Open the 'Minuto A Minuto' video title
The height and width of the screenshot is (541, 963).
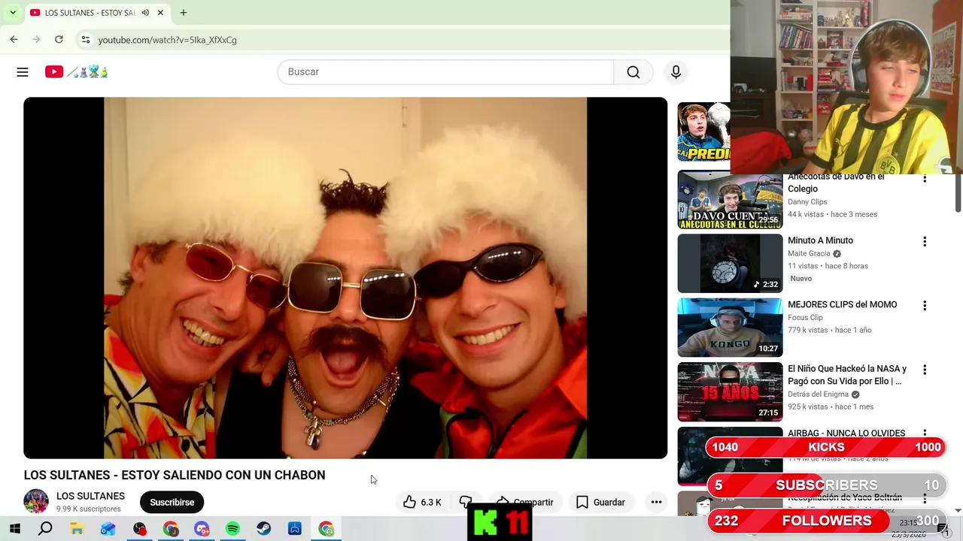point(820,240)
